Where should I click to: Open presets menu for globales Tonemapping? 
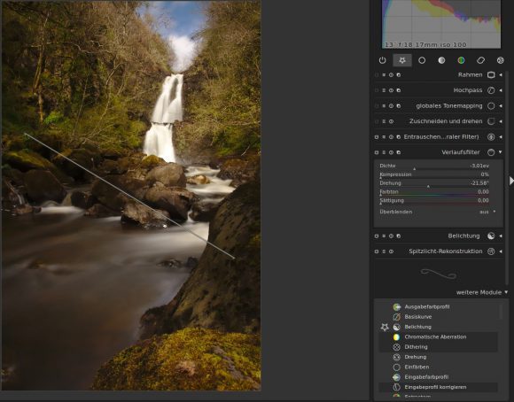tap(384, 106)
